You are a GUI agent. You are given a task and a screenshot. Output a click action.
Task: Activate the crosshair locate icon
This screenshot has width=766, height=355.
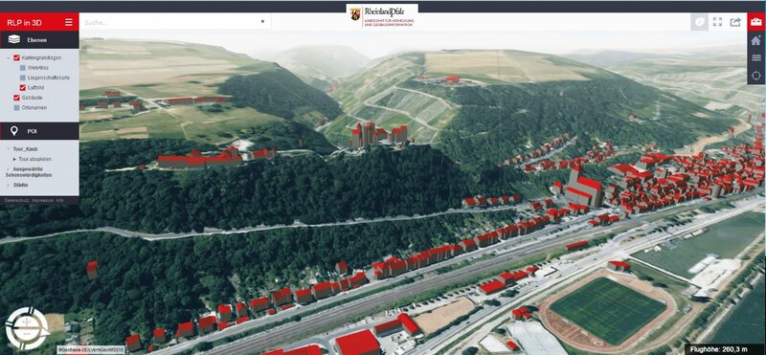(756, 76)
